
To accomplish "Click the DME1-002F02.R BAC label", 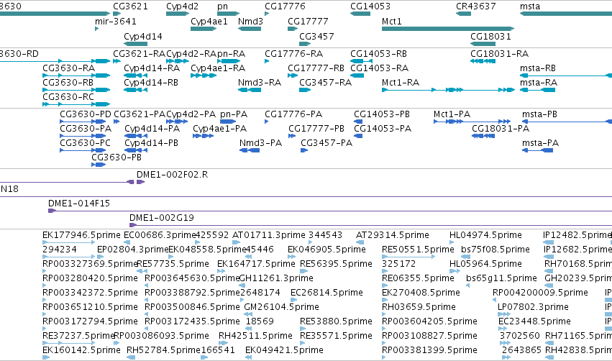I will click(172, 175).
